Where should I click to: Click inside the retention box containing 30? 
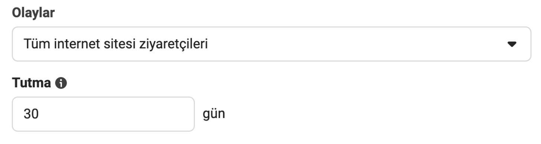point(103,114)
